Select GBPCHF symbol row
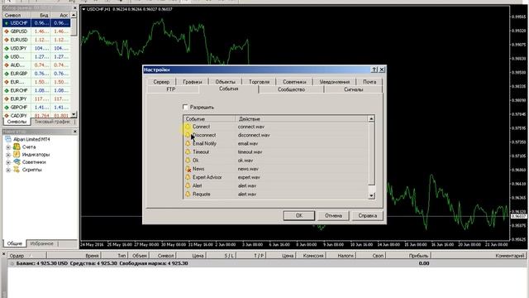The height and width of the screenshot is (298, 529). (36, 108)
